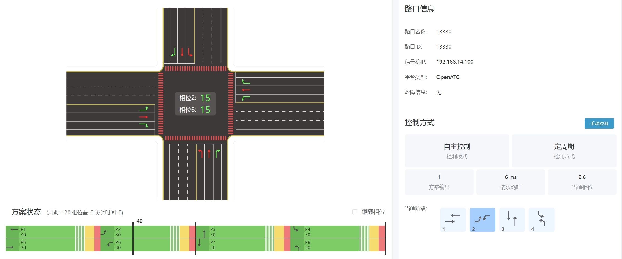
Task: Click the 定周期 control method card
Action: pyautogui.click(x=564, y=151)
